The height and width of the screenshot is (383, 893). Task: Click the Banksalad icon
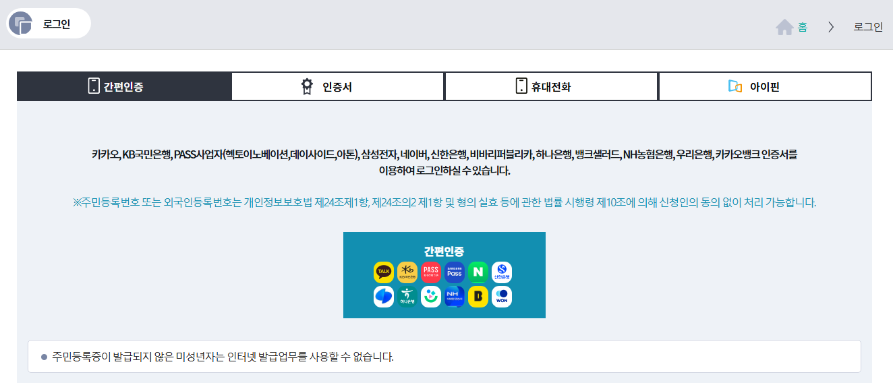point(431,297)
